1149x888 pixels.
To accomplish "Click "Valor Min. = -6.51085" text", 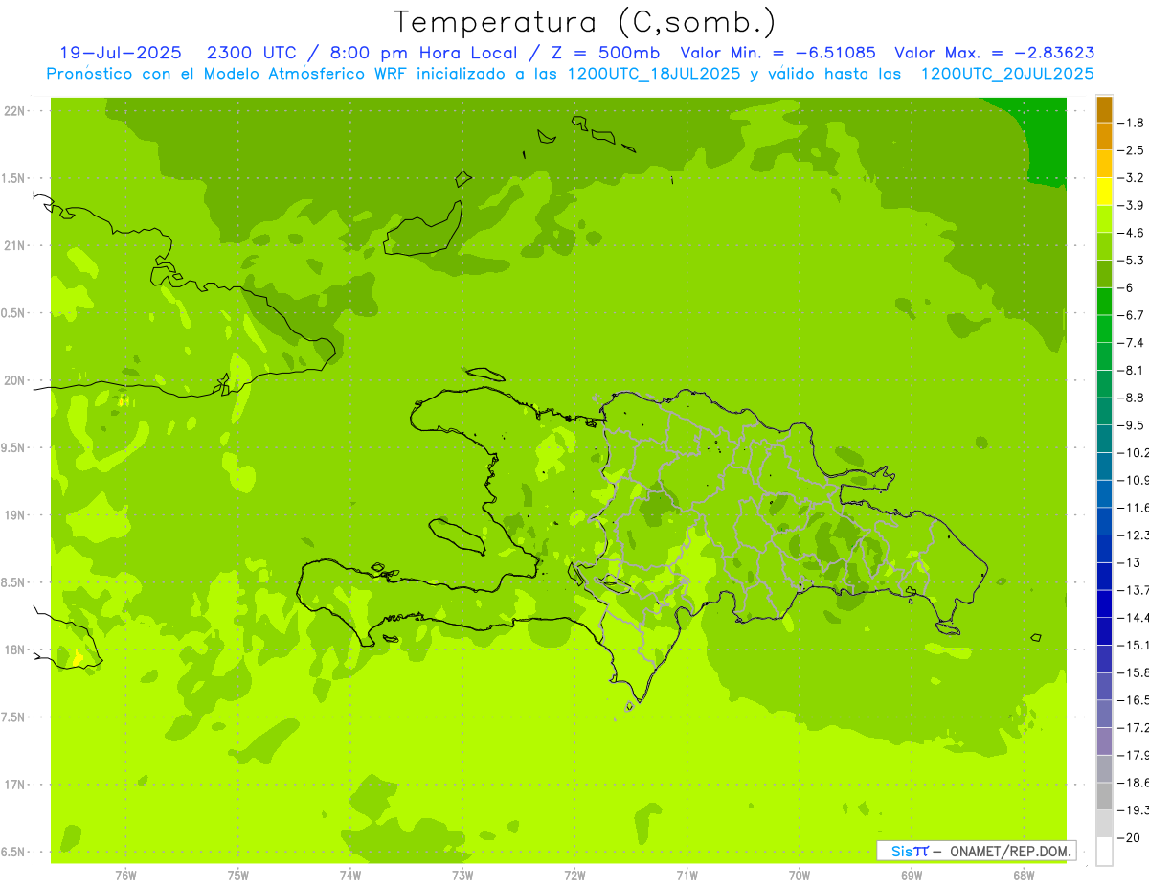I will coord(777,54).
